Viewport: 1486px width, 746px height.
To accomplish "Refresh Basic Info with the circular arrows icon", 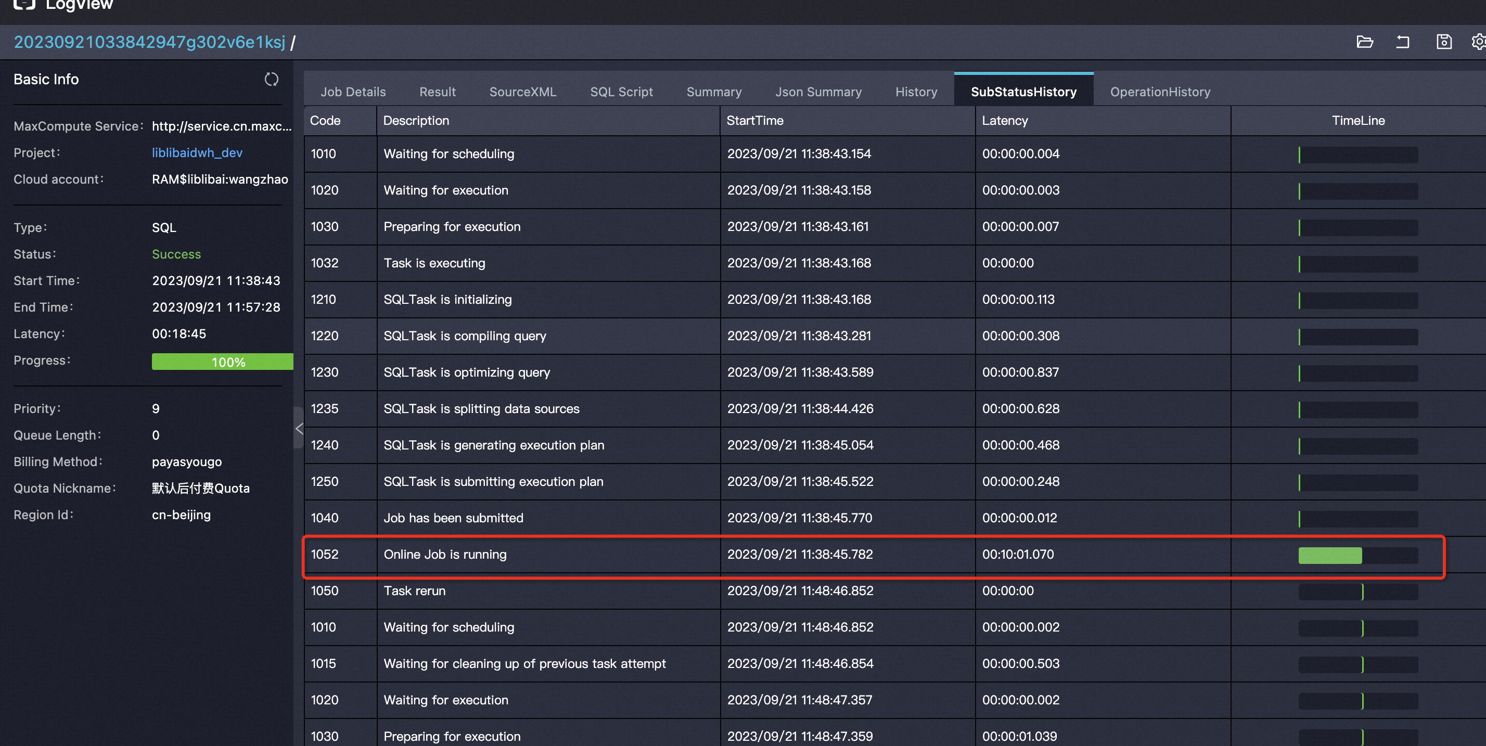I will [x=271, y=79].
